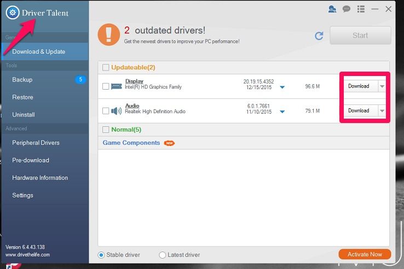Image resolution: width=404 pixels, height=269 pixels.
Task: Click the Audio device name link
Action: [x=132, y=106]
